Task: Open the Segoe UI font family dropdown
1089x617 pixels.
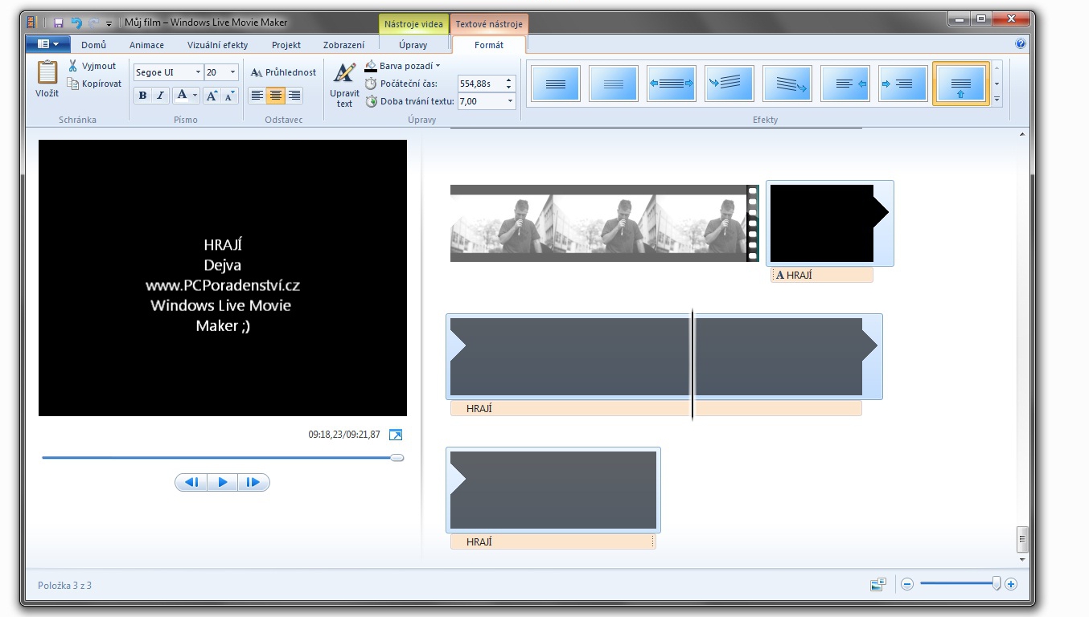Action: pyautogui.click(x=198, y=72)
